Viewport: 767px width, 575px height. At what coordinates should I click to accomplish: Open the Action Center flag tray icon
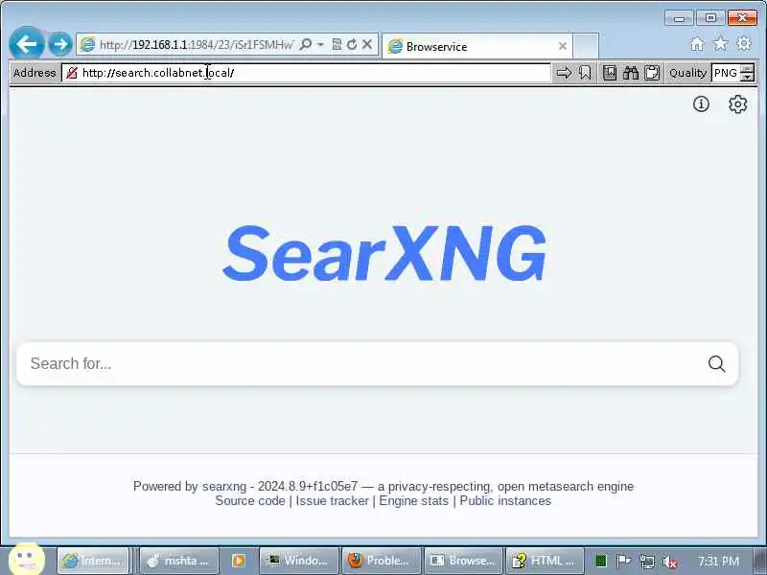click(x=623, y=561)
